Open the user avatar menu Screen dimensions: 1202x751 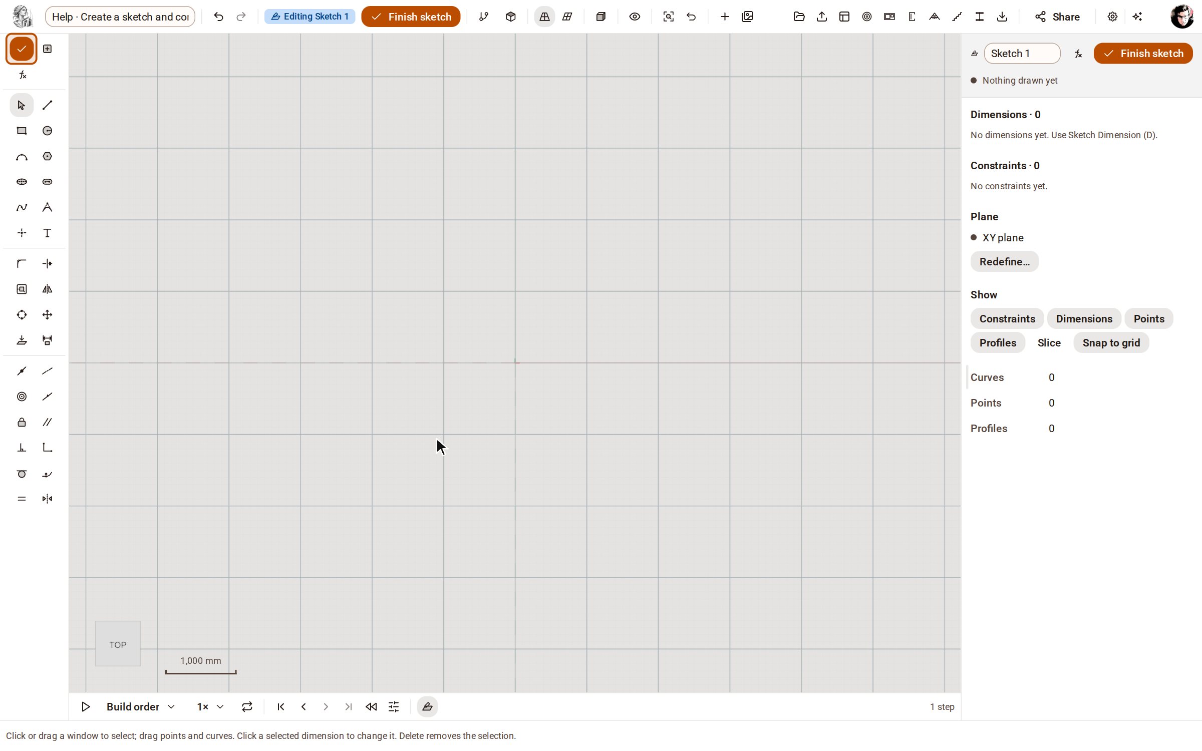[1182, 17]
